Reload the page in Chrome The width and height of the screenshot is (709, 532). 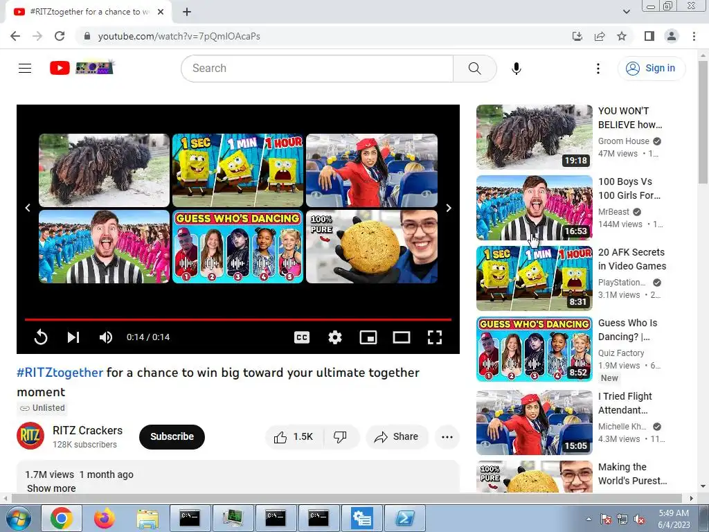(60, 36)
